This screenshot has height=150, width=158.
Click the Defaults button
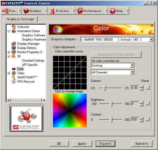142,144
